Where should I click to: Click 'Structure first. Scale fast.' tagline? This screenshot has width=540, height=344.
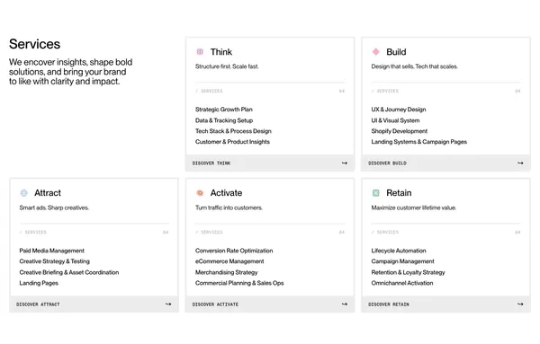tap(227, 66)
